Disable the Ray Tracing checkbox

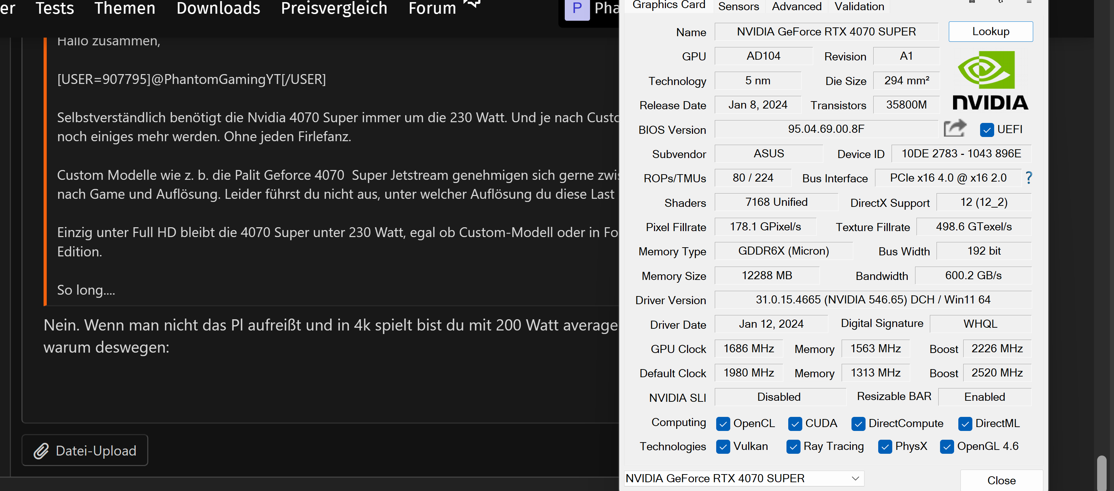point(794,446)
